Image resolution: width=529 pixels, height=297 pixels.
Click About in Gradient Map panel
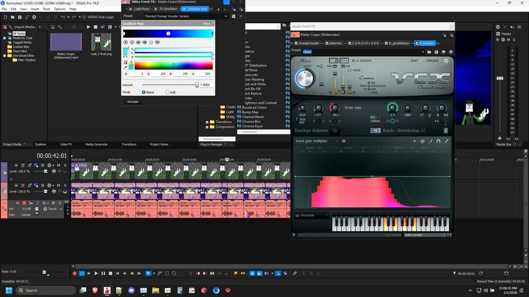pos(206,24)
